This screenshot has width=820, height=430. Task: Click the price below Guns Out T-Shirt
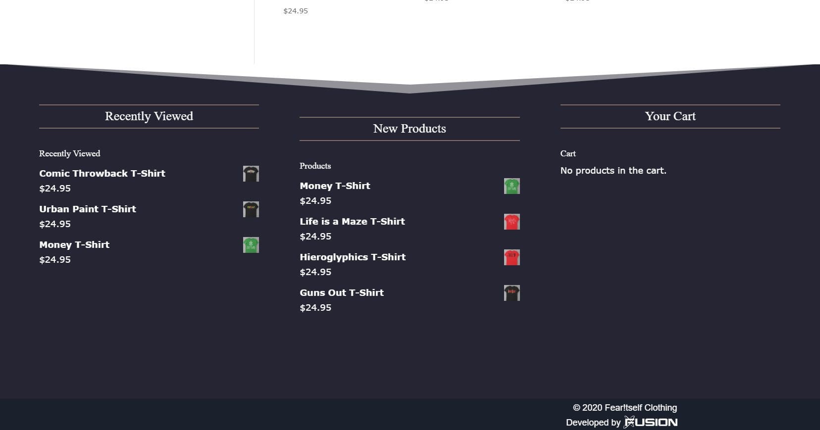tap(315, 308)
